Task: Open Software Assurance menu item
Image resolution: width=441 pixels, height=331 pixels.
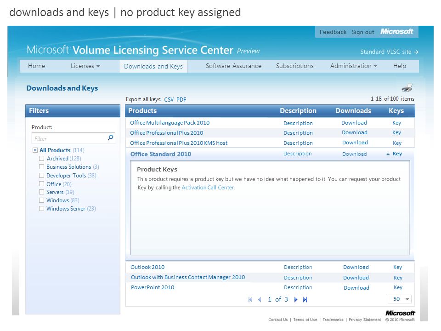Action: pyautogui.click(x=233, y=66)
